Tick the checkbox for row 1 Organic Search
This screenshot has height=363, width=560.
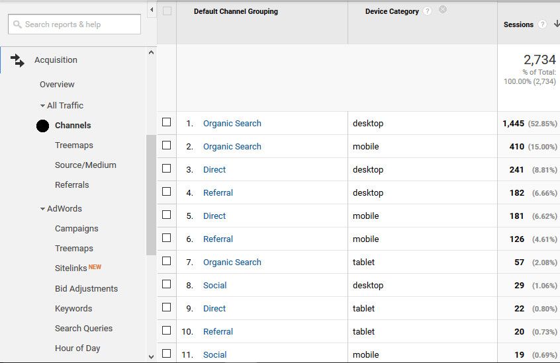click(167, 122)
